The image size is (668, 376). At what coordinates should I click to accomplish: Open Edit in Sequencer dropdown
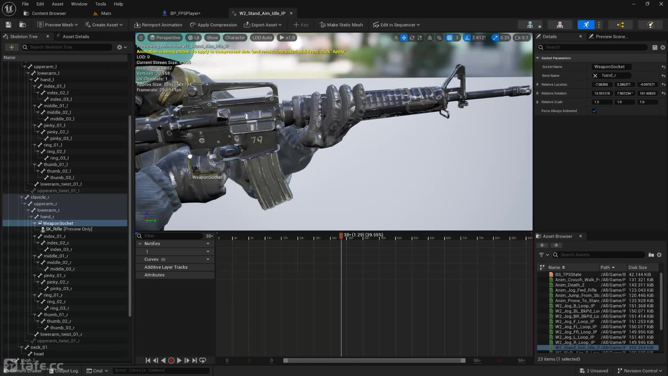397,25
